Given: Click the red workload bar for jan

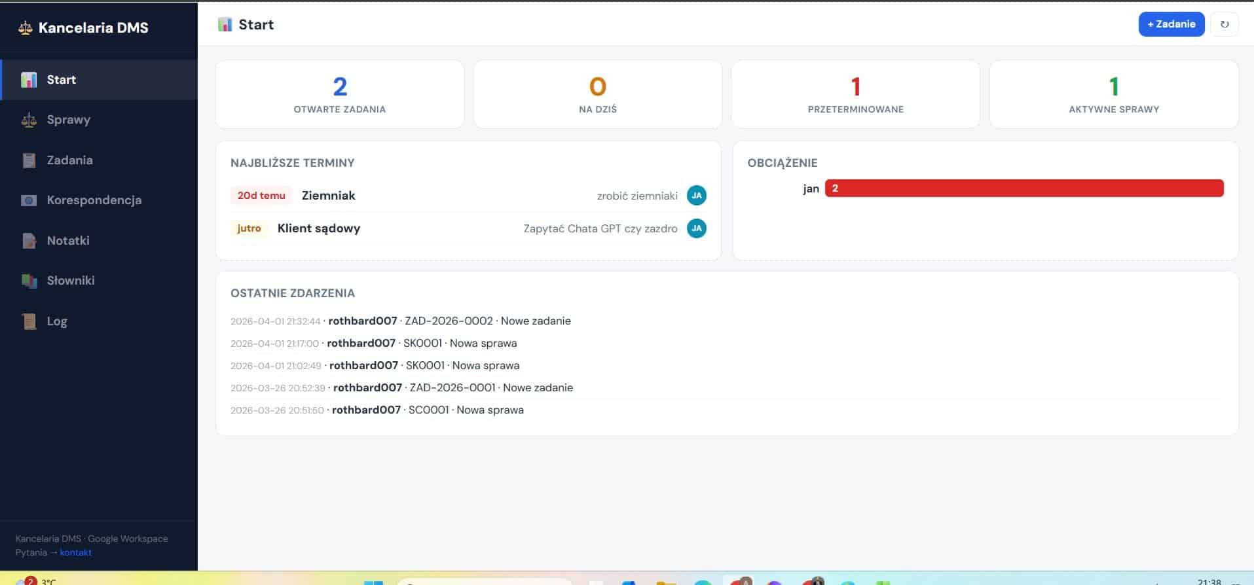Looking at the screenshot, I should tap(1024, 188).
